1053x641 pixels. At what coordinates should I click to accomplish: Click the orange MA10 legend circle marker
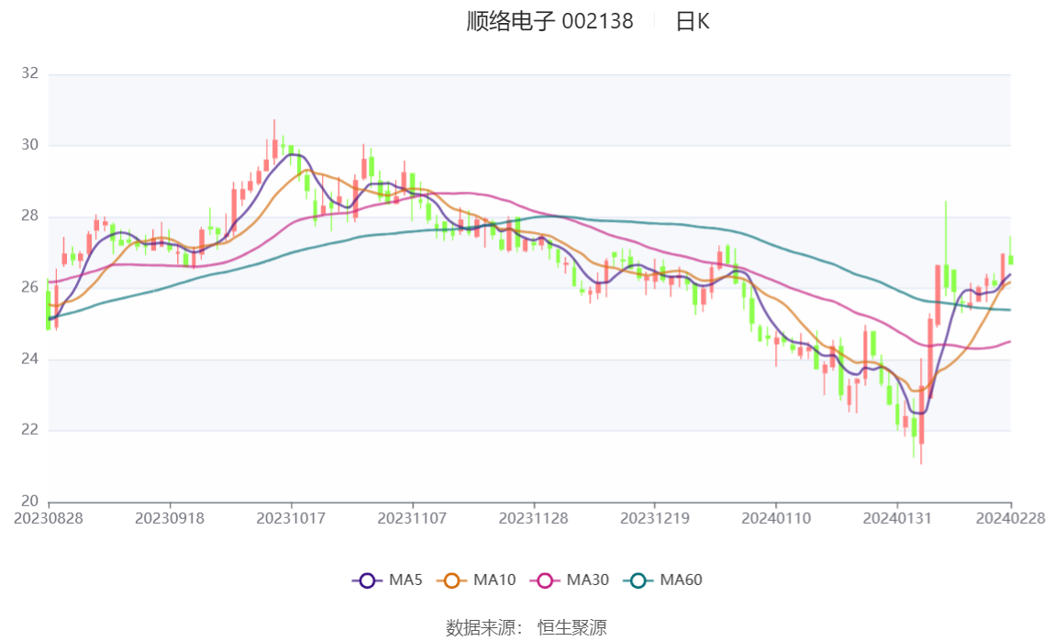[x=451, y=580]
